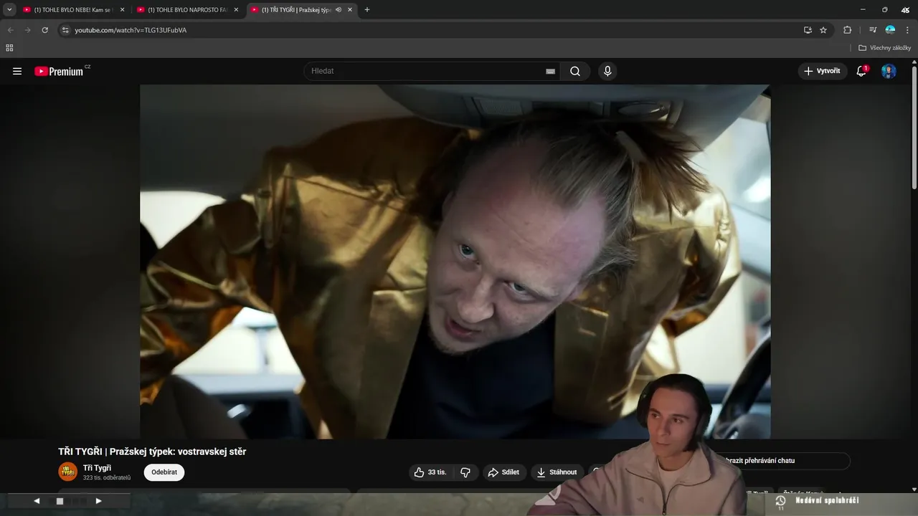
Task: Click the scrollbar down arrow
Action: pos(914,489)
